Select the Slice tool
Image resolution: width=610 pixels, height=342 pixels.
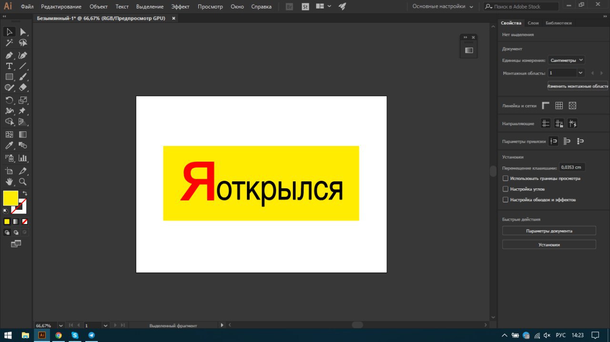click(22, 171)
